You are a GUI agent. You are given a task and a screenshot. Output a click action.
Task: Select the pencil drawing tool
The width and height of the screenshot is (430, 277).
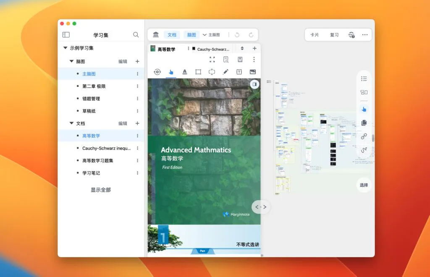(225, 72)
